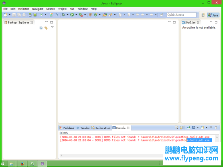This screenshot has height=167, width=223.
Task: Click the green Run button in toolbar
Action: pyautogui.click(x=72, y=15)
